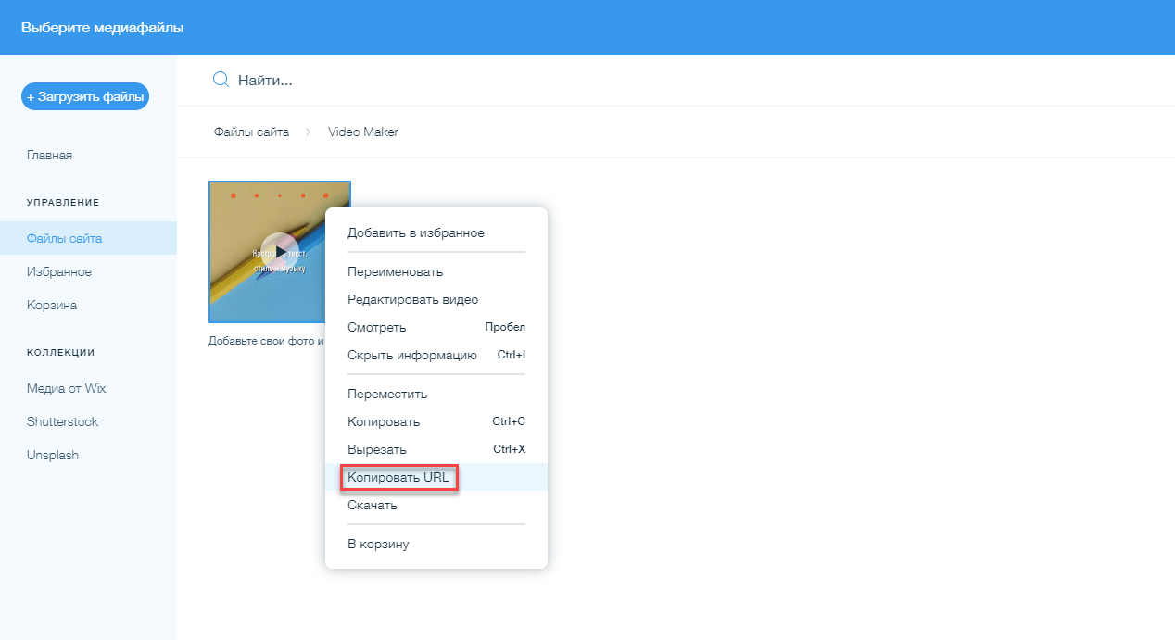The image size is (1175, 640).
Task: Choose Редактировать видео menu entry
Action: pyautogui.click(x=412, y=299)
